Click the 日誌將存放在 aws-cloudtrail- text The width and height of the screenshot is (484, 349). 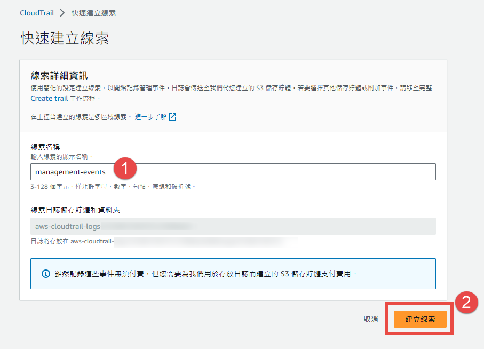point(72,241)
